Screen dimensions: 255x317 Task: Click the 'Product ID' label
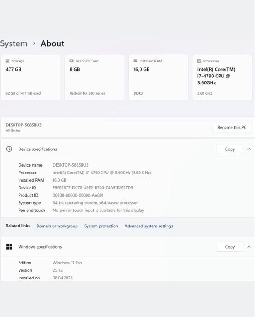click(28, 195)
